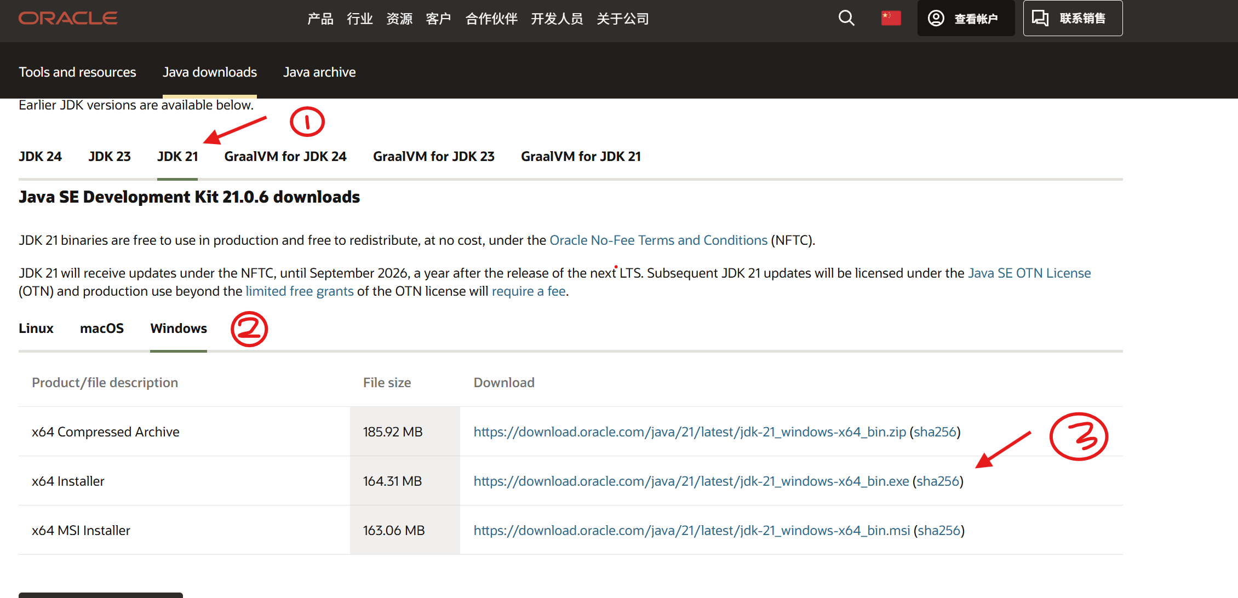Screen dimensions: 1238x598
Task: Click the limited free grants link
Action: coord(299,291)
